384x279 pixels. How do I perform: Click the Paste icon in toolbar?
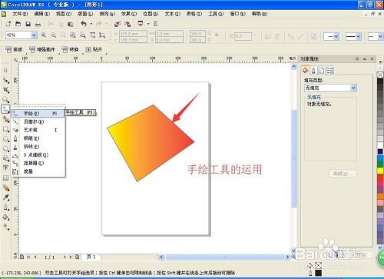coord(71,24)
